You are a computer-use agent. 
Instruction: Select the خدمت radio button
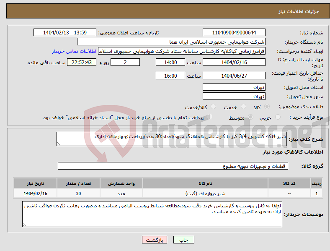click(243, 107)
